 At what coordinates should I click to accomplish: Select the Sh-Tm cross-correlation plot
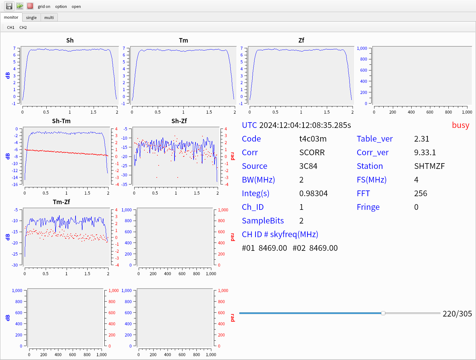[66, 157]
